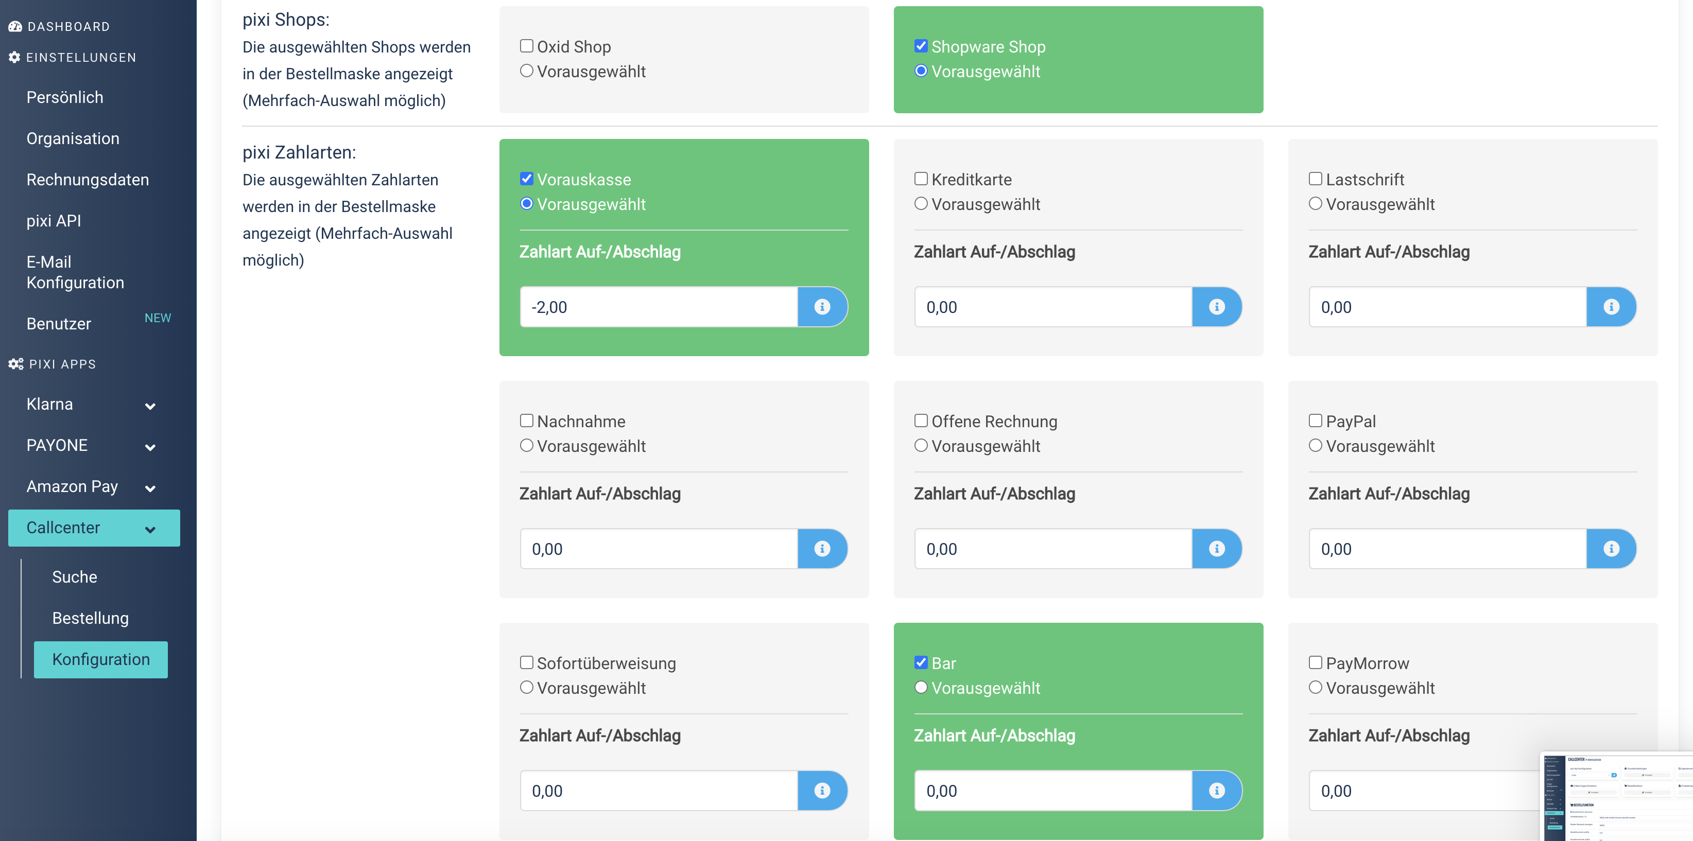Screen dimensions: 1693x841
Task: Click the info icon beside PayPal surcharge field
Action: coord(1611,549)
